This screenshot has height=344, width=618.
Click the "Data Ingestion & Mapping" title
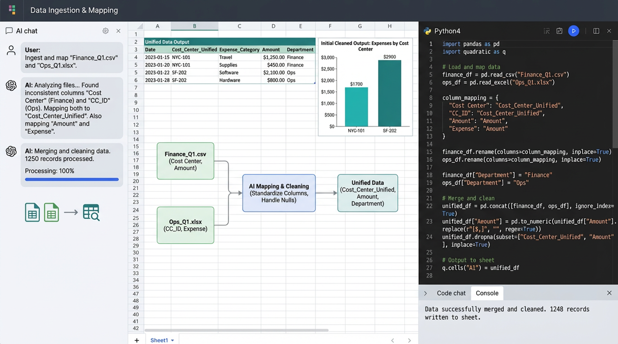74,10
